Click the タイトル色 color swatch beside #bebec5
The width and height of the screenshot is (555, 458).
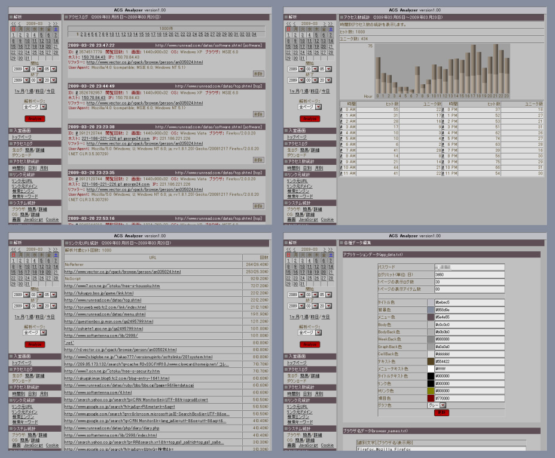pos(431,303)
